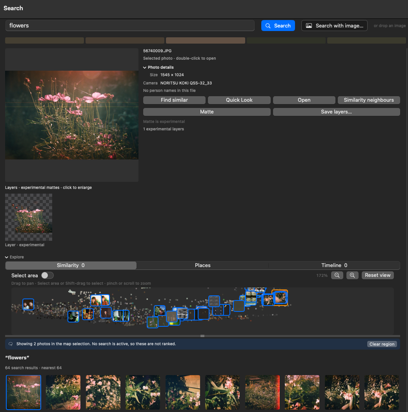This screenshot has height=412, width=408.
Task: Click the 56740009.JPG file name
Action: [x=157, y=51]
